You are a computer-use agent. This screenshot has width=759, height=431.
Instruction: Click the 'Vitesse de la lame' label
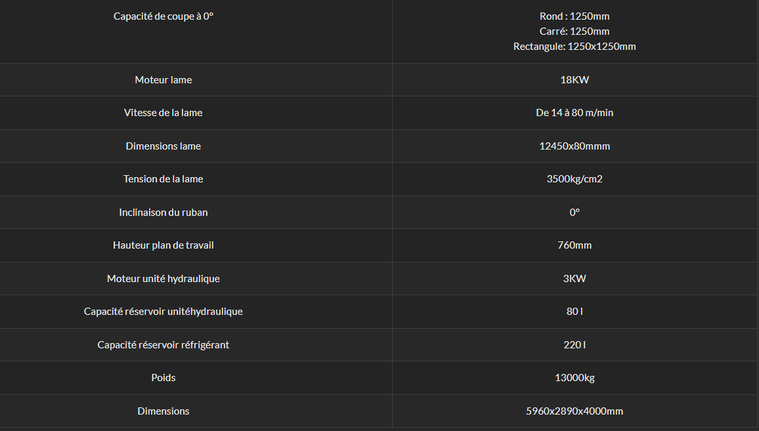(x=163, y=113)
